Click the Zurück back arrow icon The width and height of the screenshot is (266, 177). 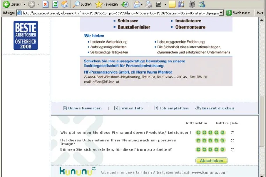click(6, 4)
